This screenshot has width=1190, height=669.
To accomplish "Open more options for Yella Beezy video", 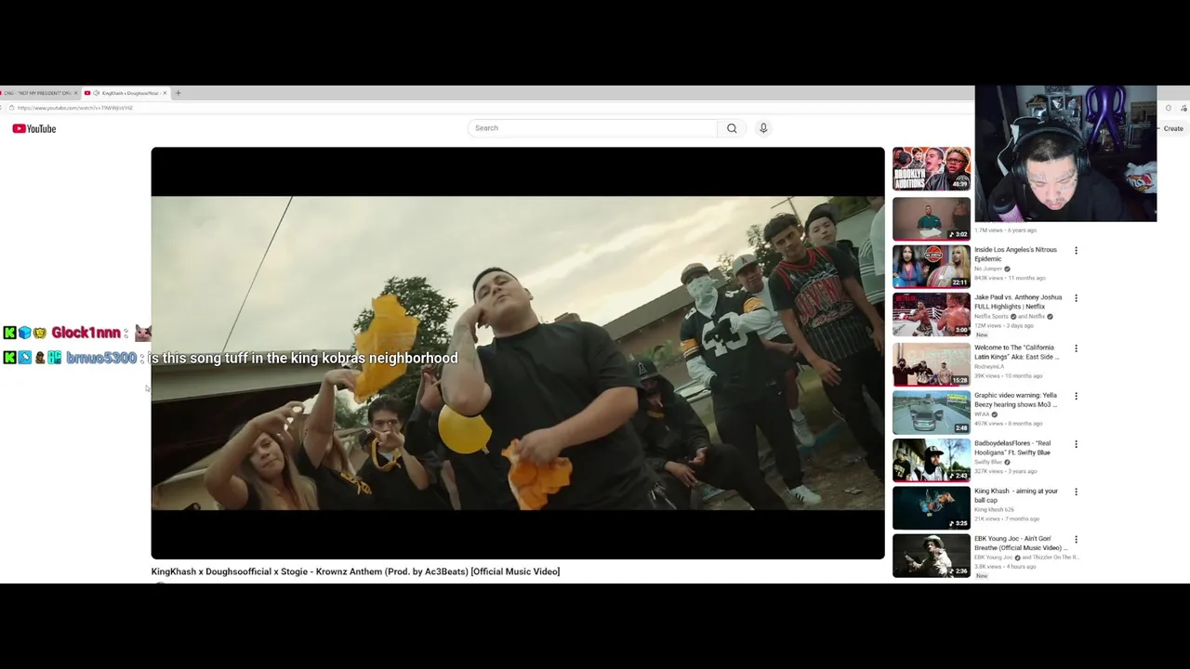I will pos(1076,396).
